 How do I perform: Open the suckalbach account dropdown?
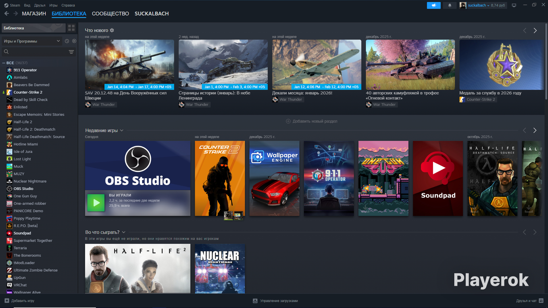tap(479, 5)
